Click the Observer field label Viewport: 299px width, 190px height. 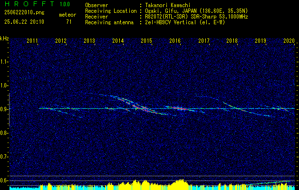(96, 5)
